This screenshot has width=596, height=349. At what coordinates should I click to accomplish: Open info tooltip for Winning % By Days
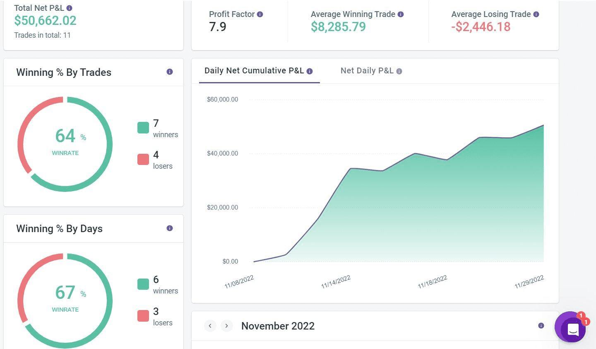click(169, 228)
